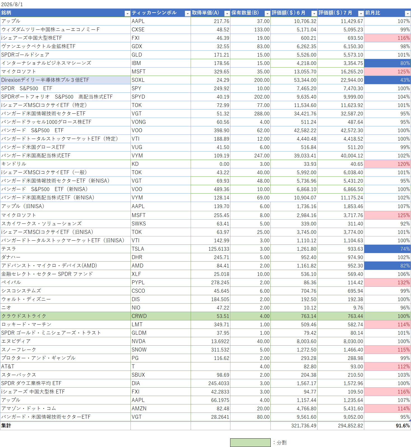This screenshot has height=447, width=411.
Task: Click the blue 80% 前月比 cell
Action: [387, 63]
